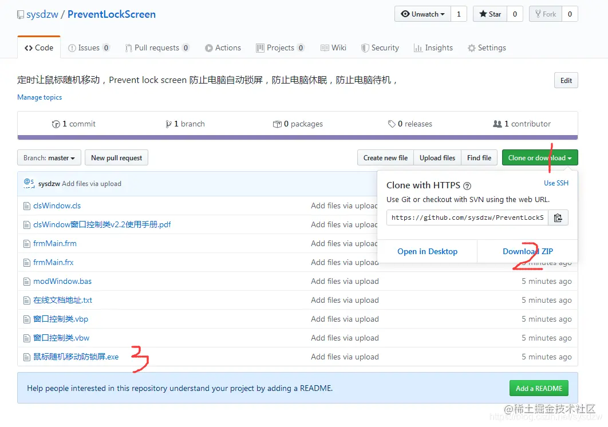This screenshot has height=427, width=608.
Task: Click the language bar under repository stats
Action: [x=297, y=137]
